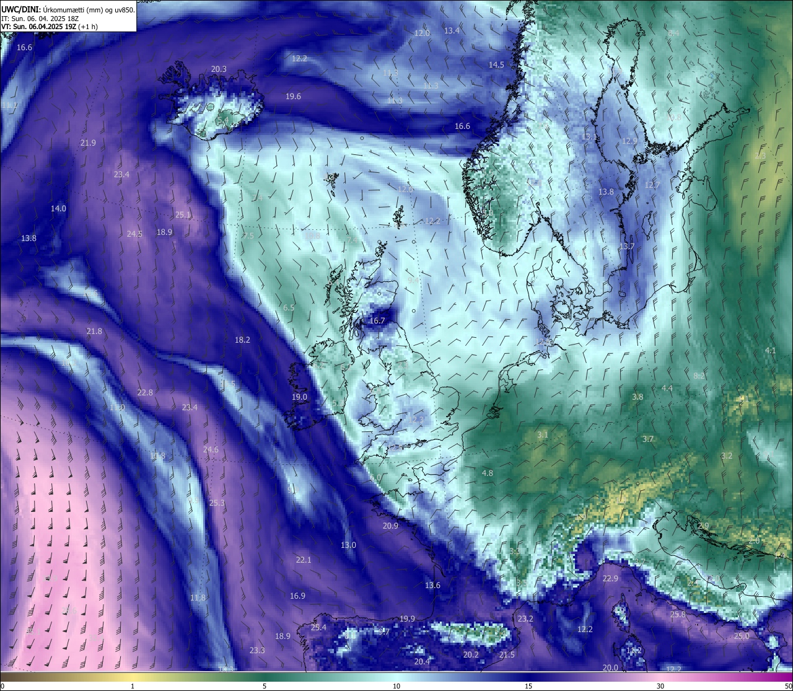
Task: Click the 20.4 value over Spain
Action: pos(422,662)
